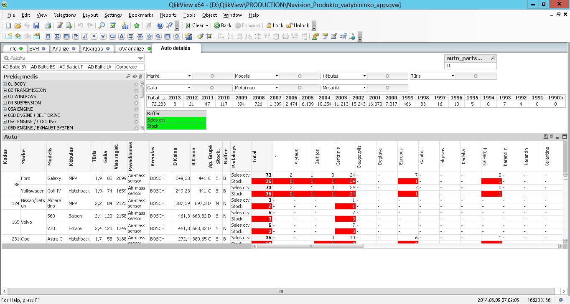570x304 pixels.
Task: Click the Auto table horizontal scrollbar thumb
Action: click(x=310, y=246)
